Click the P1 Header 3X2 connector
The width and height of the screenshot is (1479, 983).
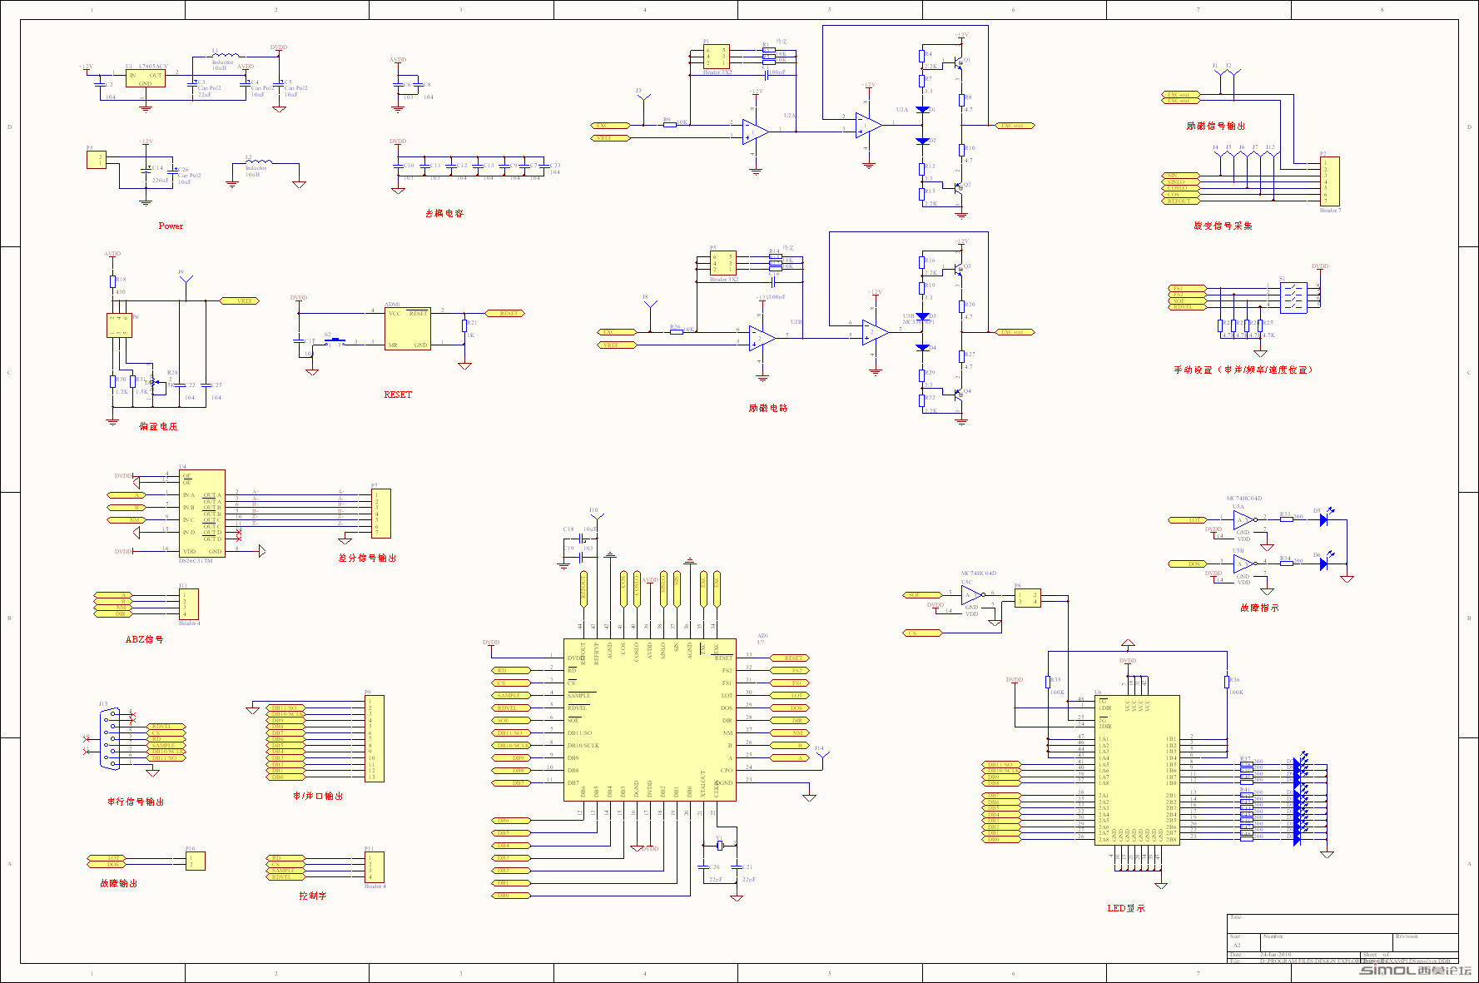(x=717, y=57)
